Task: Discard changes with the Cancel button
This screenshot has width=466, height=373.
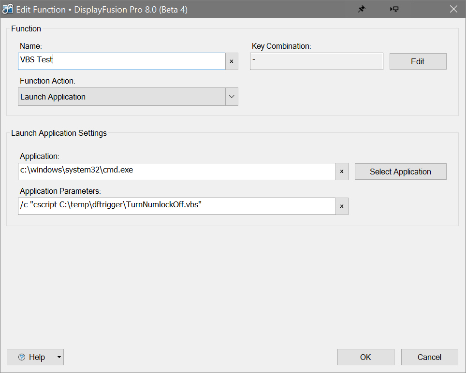Action: (429, 357)
